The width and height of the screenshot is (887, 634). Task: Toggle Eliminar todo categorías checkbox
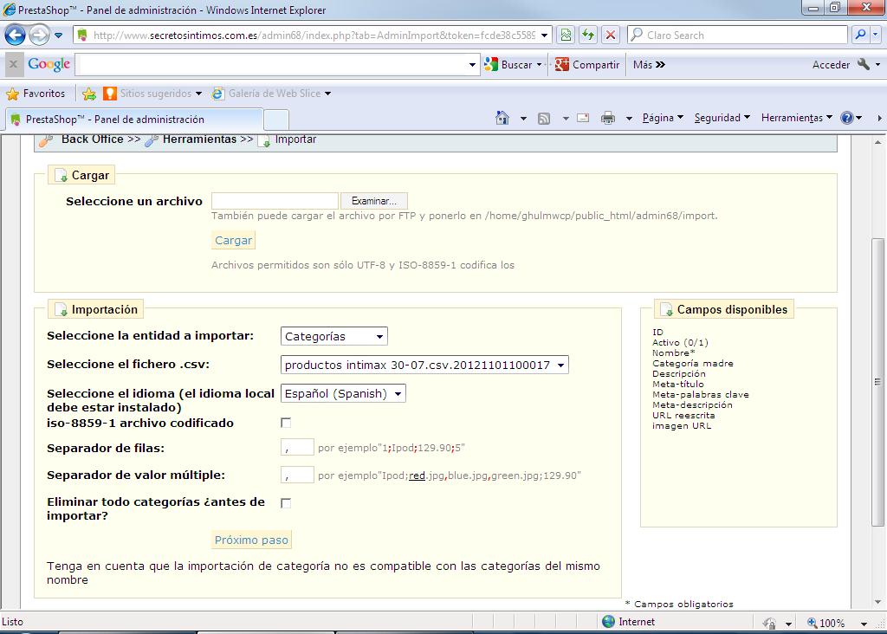point(286,503)
